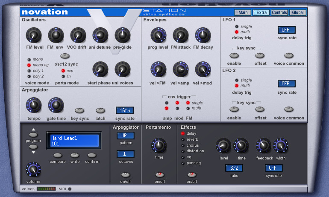The width and height of the screenshot is (329, 197).
Task: Select LFO 2 multi delay trig
Action: [237, 86]
